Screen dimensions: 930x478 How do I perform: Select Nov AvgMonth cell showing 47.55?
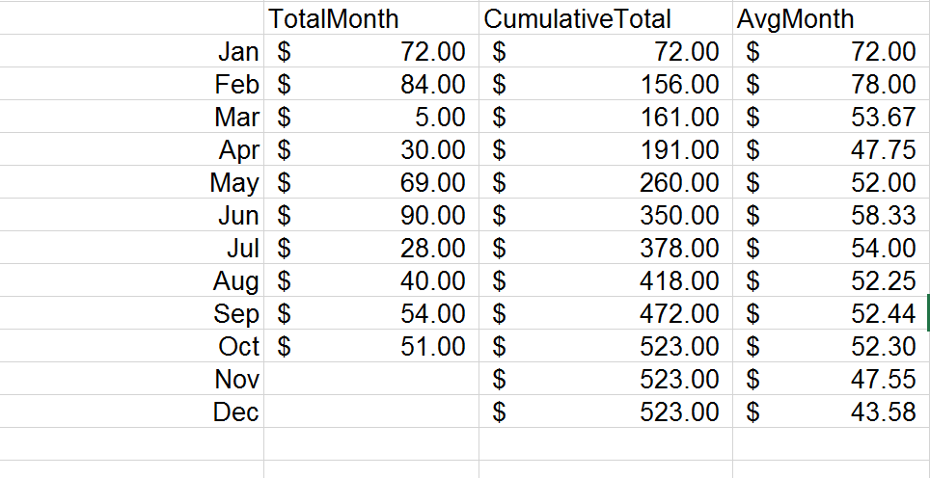[x=831, y=379]
